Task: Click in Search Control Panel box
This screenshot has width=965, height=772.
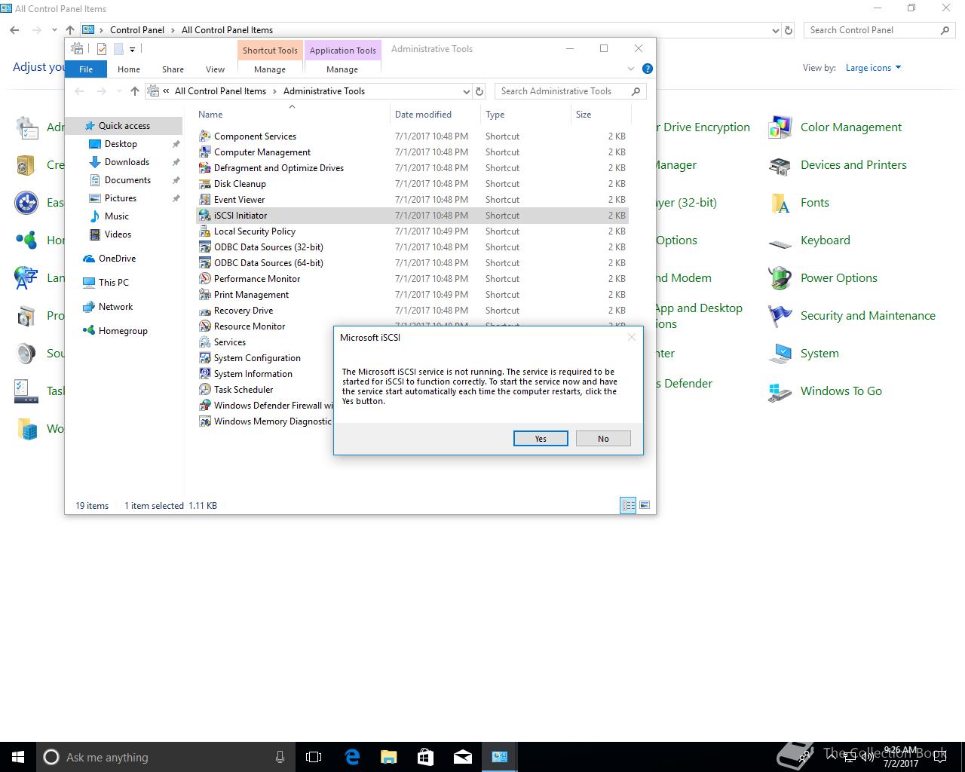Action: pos(879,30)
